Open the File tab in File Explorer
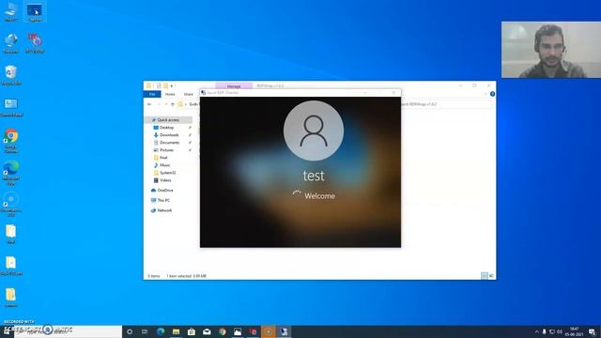Screen dimensions: 601x338 152,94
